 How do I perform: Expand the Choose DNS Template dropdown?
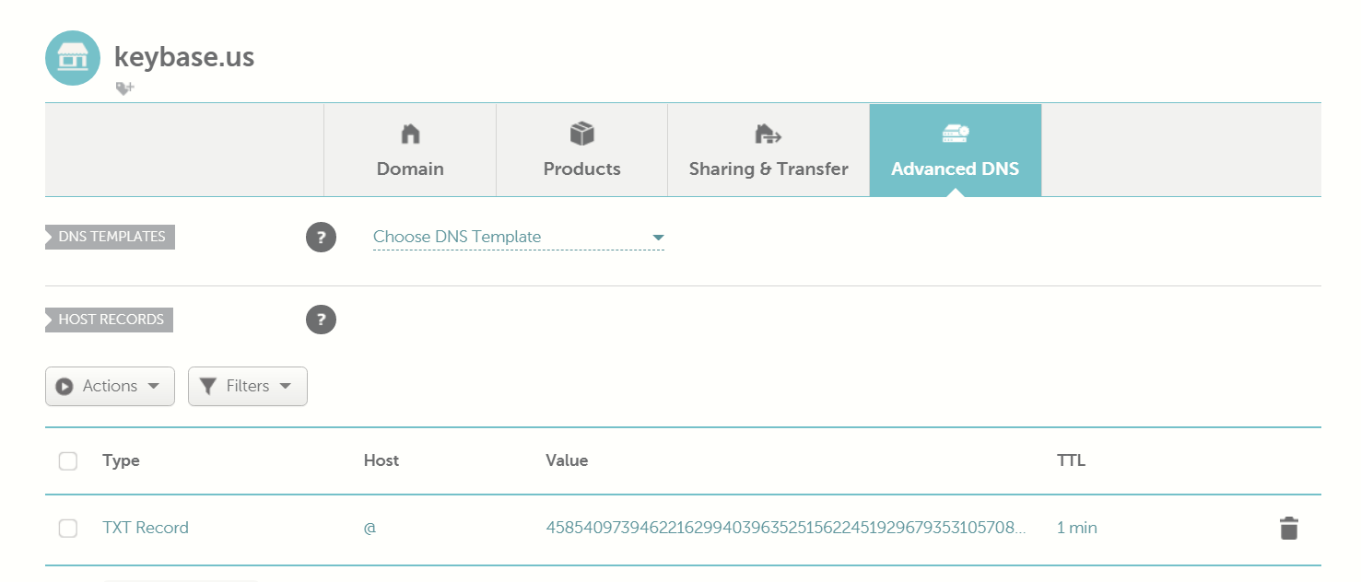(519, 238)
